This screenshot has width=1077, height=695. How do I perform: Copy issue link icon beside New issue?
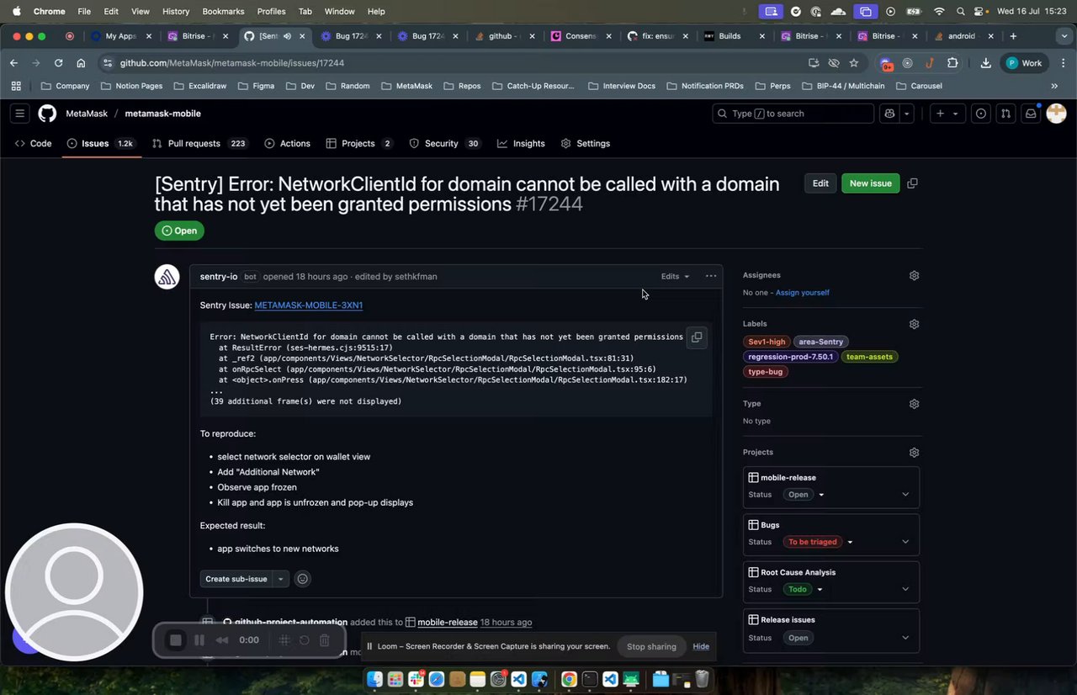(912, 183)
